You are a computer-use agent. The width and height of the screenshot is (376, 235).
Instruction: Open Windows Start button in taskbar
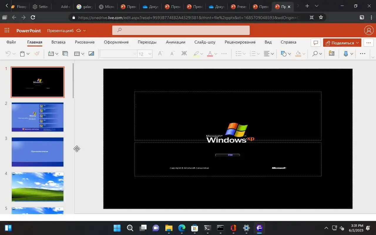click(117, 228)
